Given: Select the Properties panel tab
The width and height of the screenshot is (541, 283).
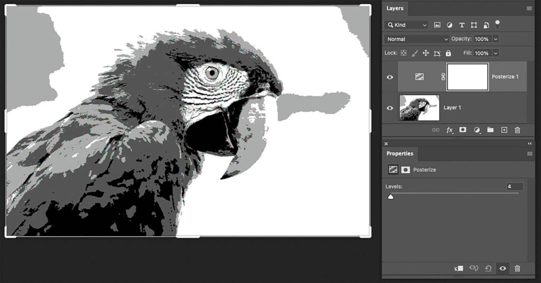Looking at the screenshot, I should click(x=399, y=153).
